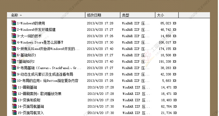The height and width of the screenshot is (116, 219).
Task: Select the file name 4-Windows.Store是怎么回事?
Action: tap(40, 42)
